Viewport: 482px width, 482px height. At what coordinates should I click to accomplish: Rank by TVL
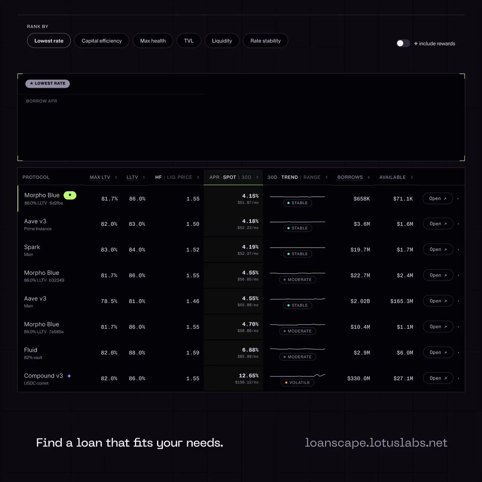(x=189, y=41)
